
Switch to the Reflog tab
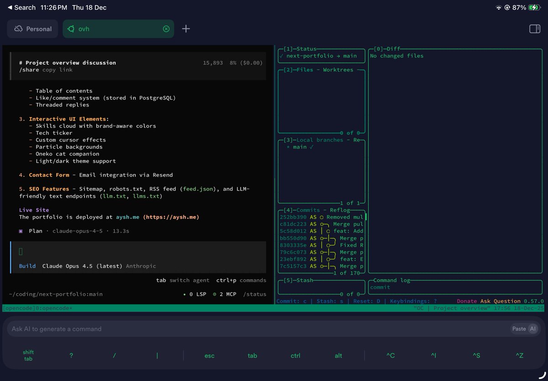(340, 210)
